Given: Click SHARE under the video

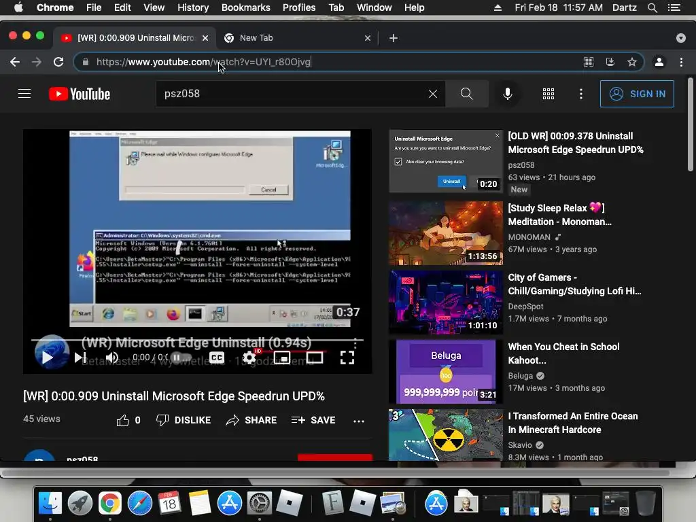Looking at the screenshot, I should [251, 420].
